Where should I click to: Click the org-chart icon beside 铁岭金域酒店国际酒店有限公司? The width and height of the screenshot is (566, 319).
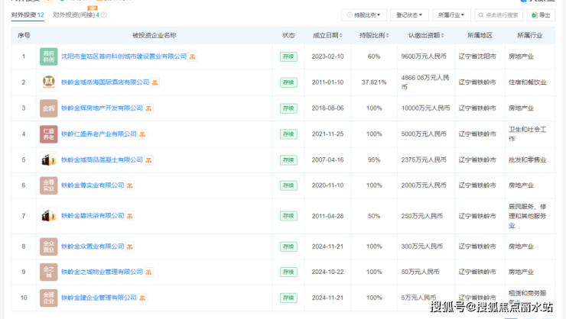coord(155,82)
